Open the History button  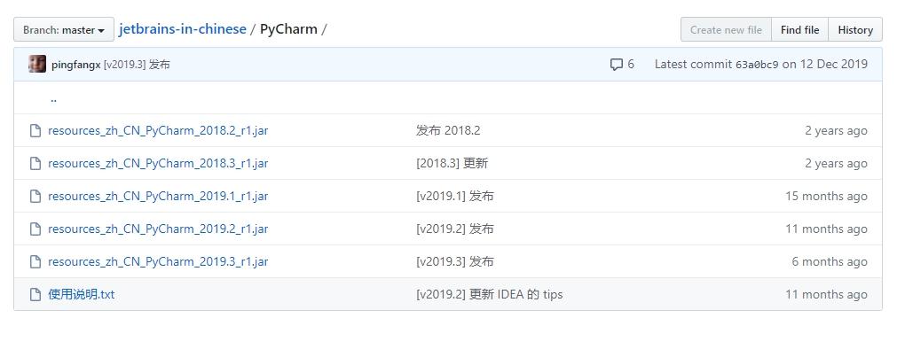point(854,30)
